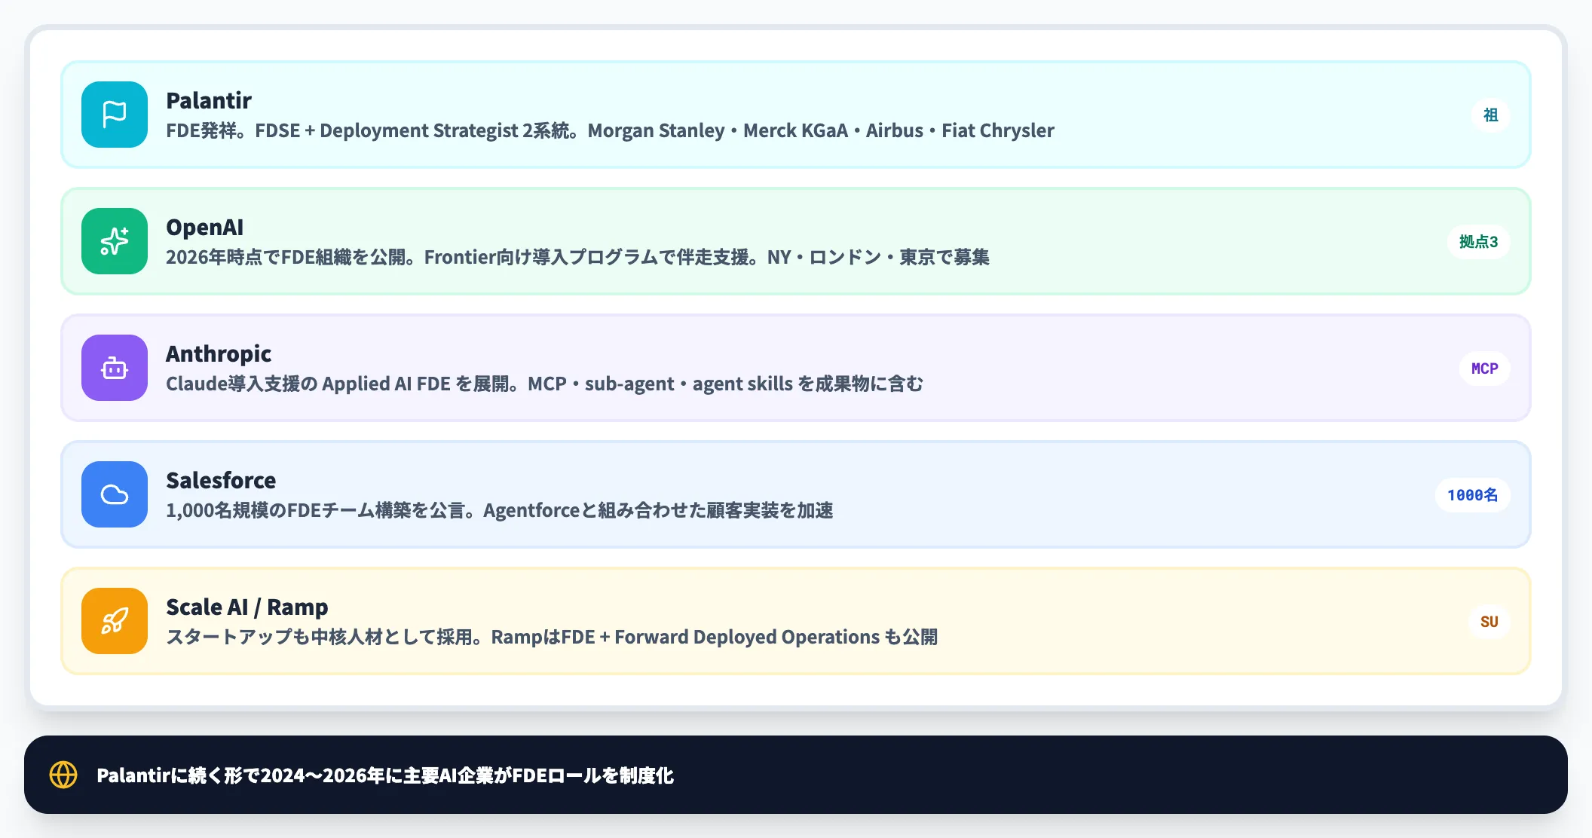Select the Scale AI / Ramp heading

[x=247, y=607]
